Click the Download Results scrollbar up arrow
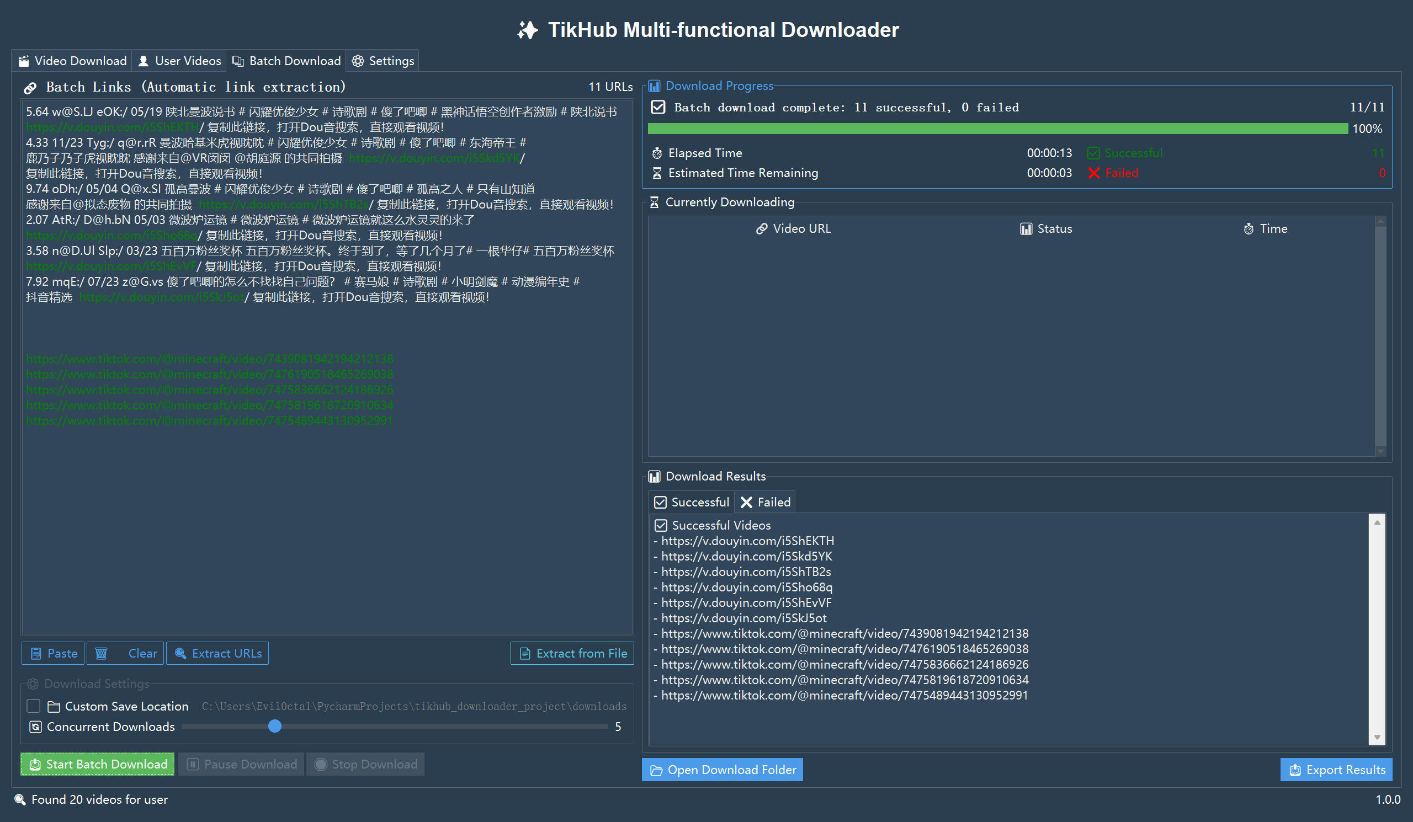The image size is (1413, 822). (x=1377, y=522)
